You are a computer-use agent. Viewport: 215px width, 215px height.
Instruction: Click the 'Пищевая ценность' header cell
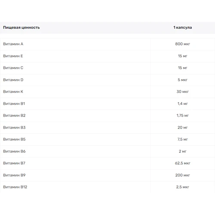click(21, 28)
